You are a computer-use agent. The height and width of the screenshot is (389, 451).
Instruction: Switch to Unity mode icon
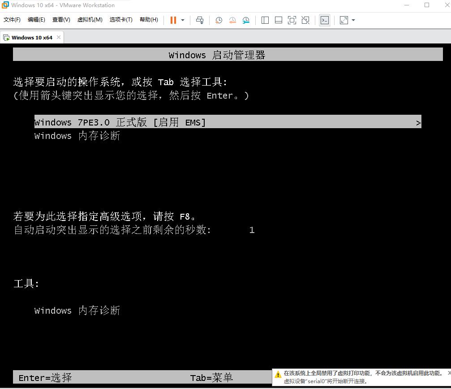click(x=305, y=20)
